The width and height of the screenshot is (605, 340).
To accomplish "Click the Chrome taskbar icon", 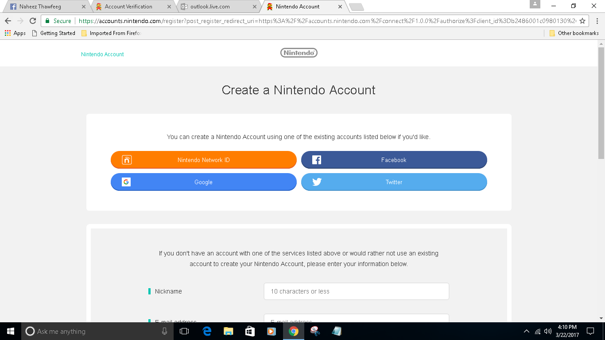I will (x=293, y=331).
